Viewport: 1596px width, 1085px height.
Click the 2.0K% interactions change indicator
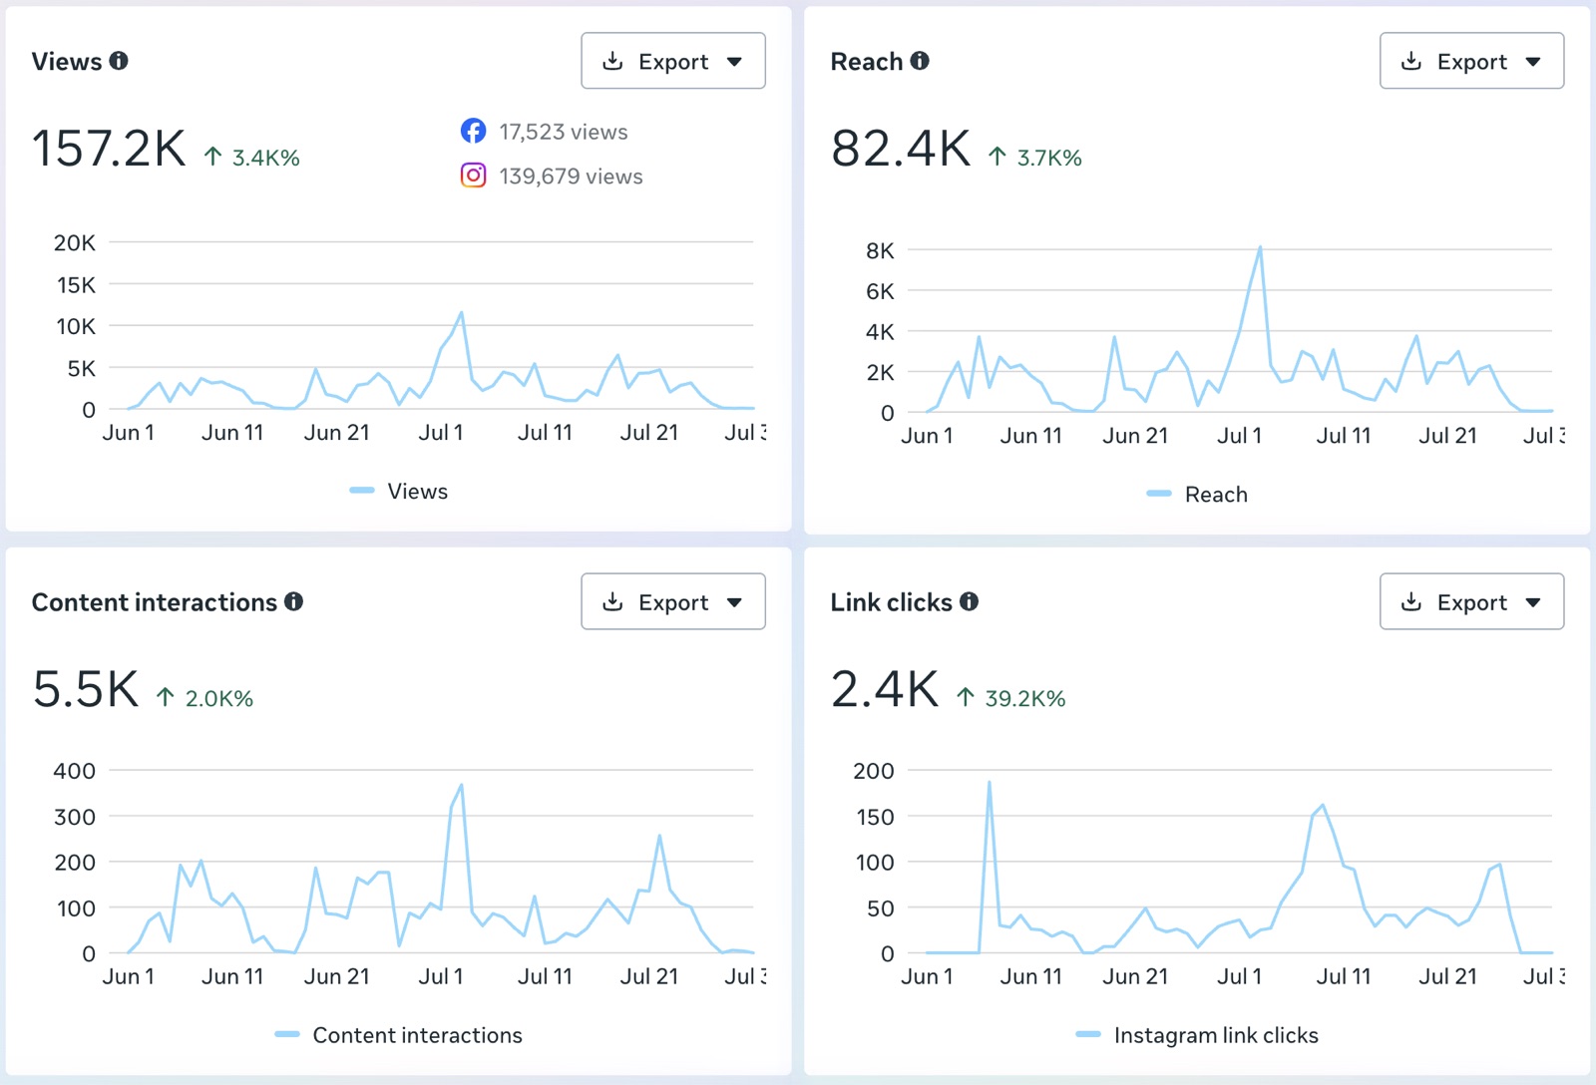(x=204, y=698)
